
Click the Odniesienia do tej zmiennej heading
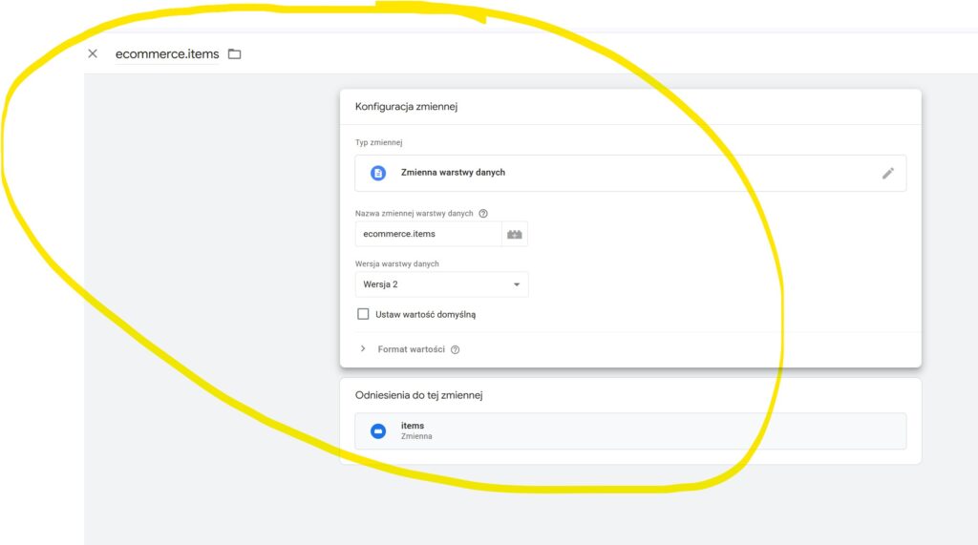425,395
